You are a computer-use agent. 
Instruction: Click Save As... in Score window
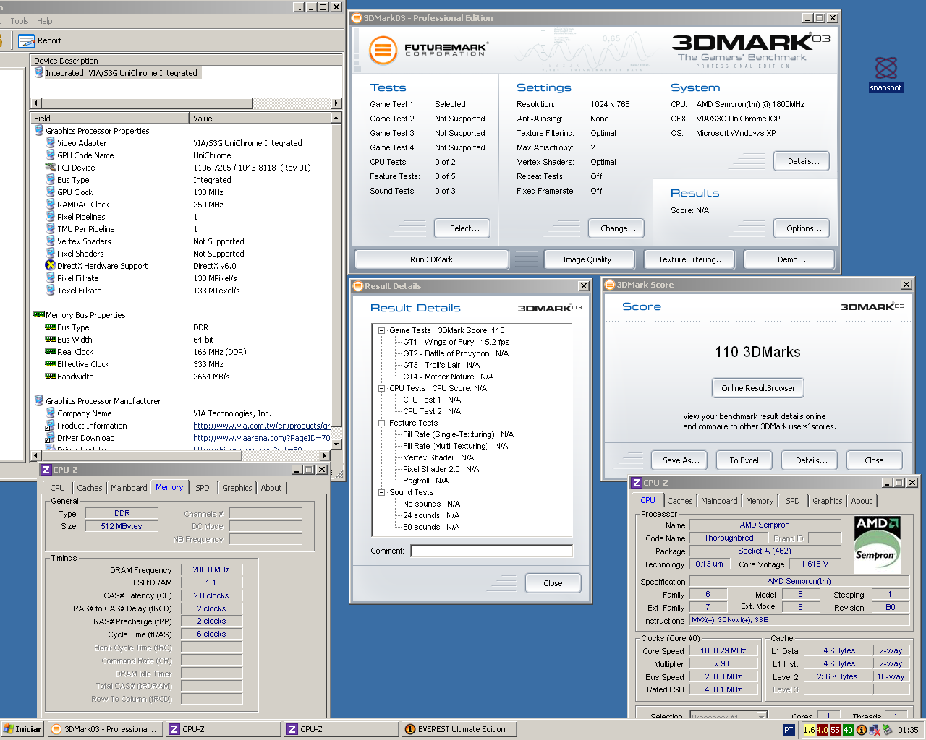(x=681, y=460)
